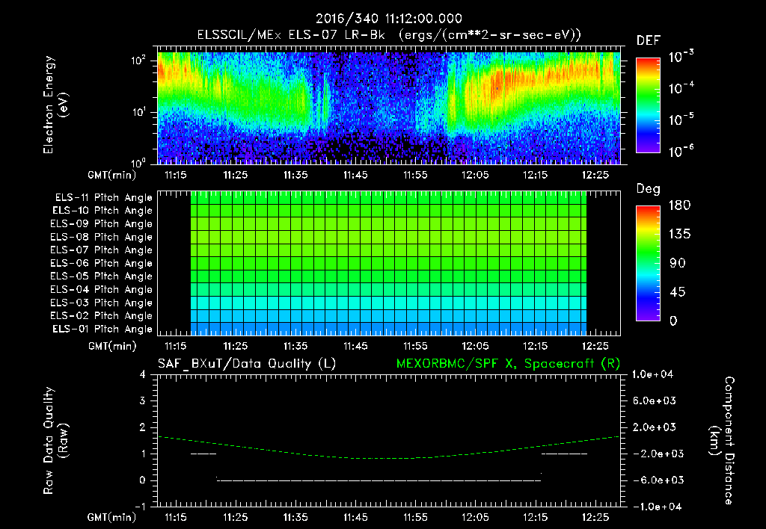
Task: Click the Raw Data Quality (Raw) axis label
Action: click(x=55, y=441)
